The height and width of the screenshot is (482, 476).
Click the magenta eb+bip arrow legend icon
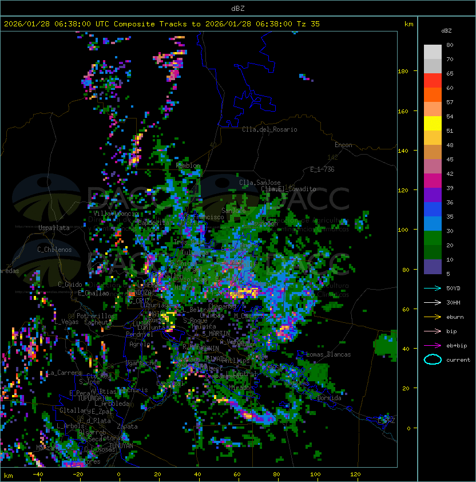click(x=433, y=346)
